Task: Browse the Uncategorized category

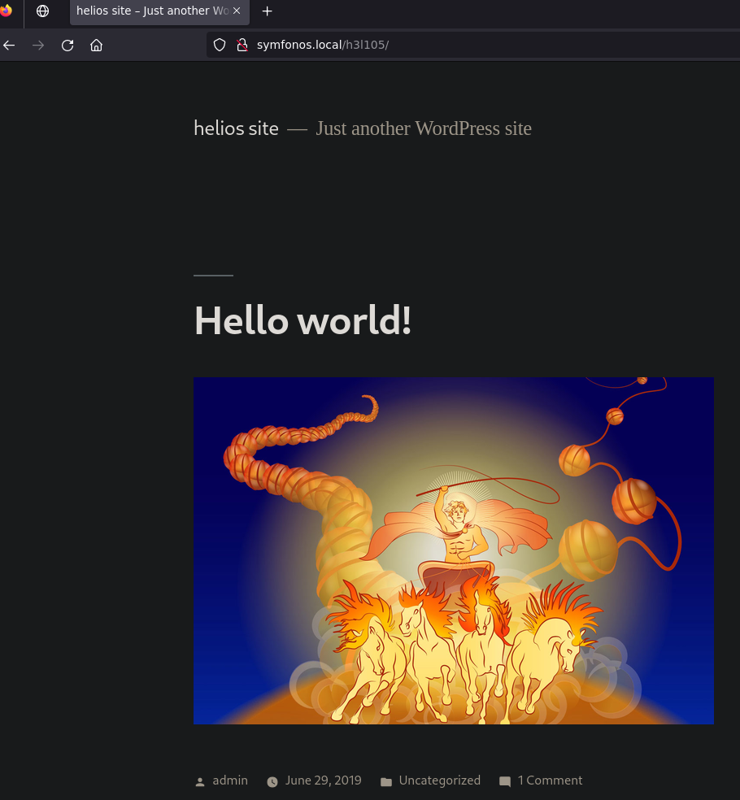Action: pyautogui.click(x=439, y=780)
